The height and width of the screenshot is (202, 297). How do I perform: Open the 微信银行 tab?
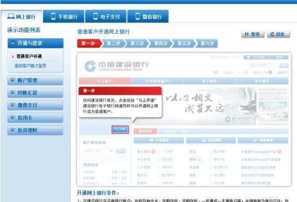(x=148, y=17)
